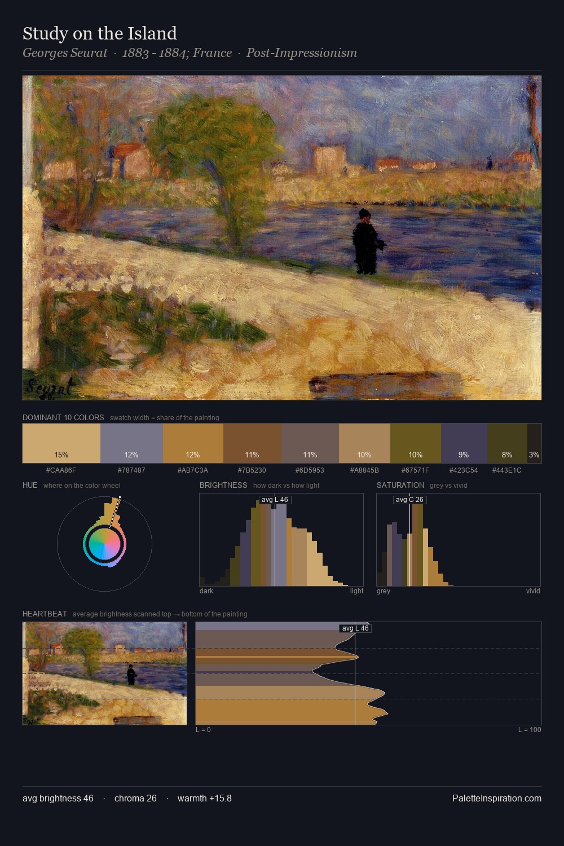Click the 'avg C 26' saturation label
The image size is (564, 846).
[x=409, y=500]
